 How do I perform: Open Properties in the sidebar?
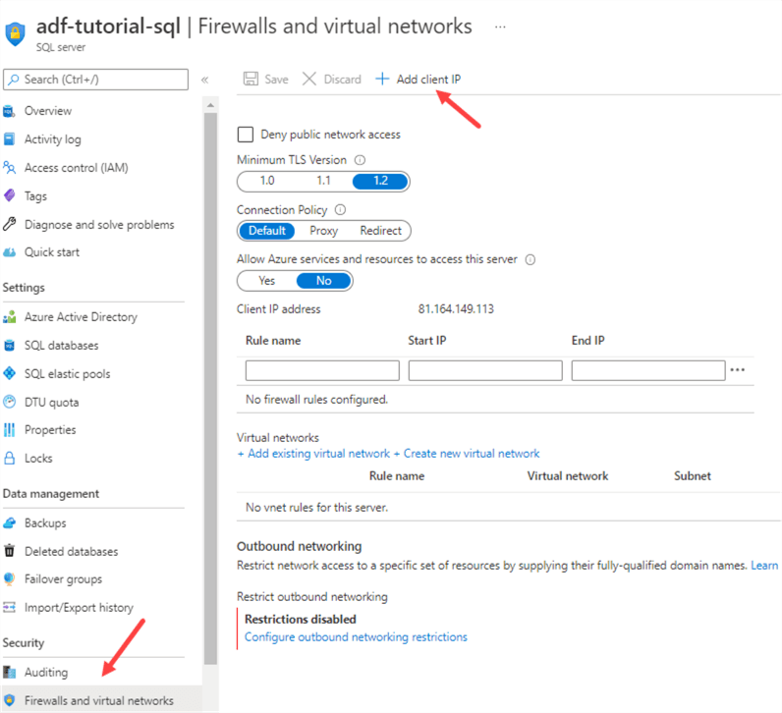click(x=50, y=430)
